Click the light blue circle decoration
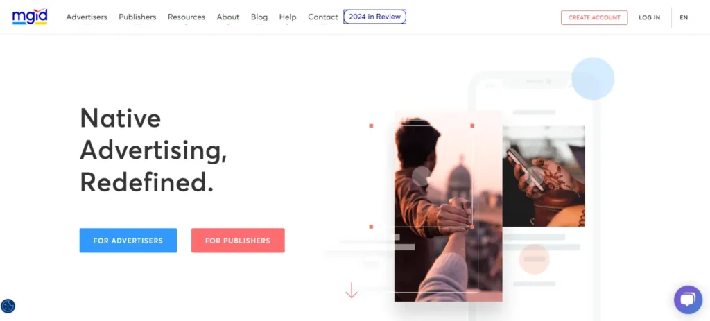710x321 pixels. (593, 78)
